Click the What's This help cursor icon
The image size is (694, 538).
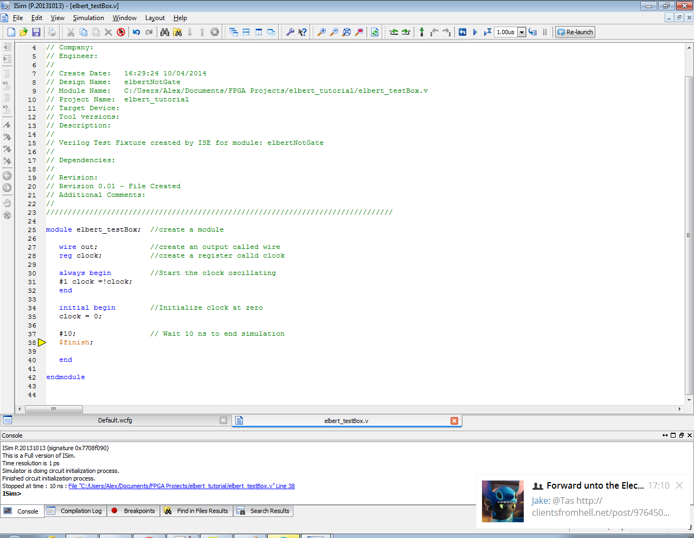pyautogui.click(x=303, y=32)
